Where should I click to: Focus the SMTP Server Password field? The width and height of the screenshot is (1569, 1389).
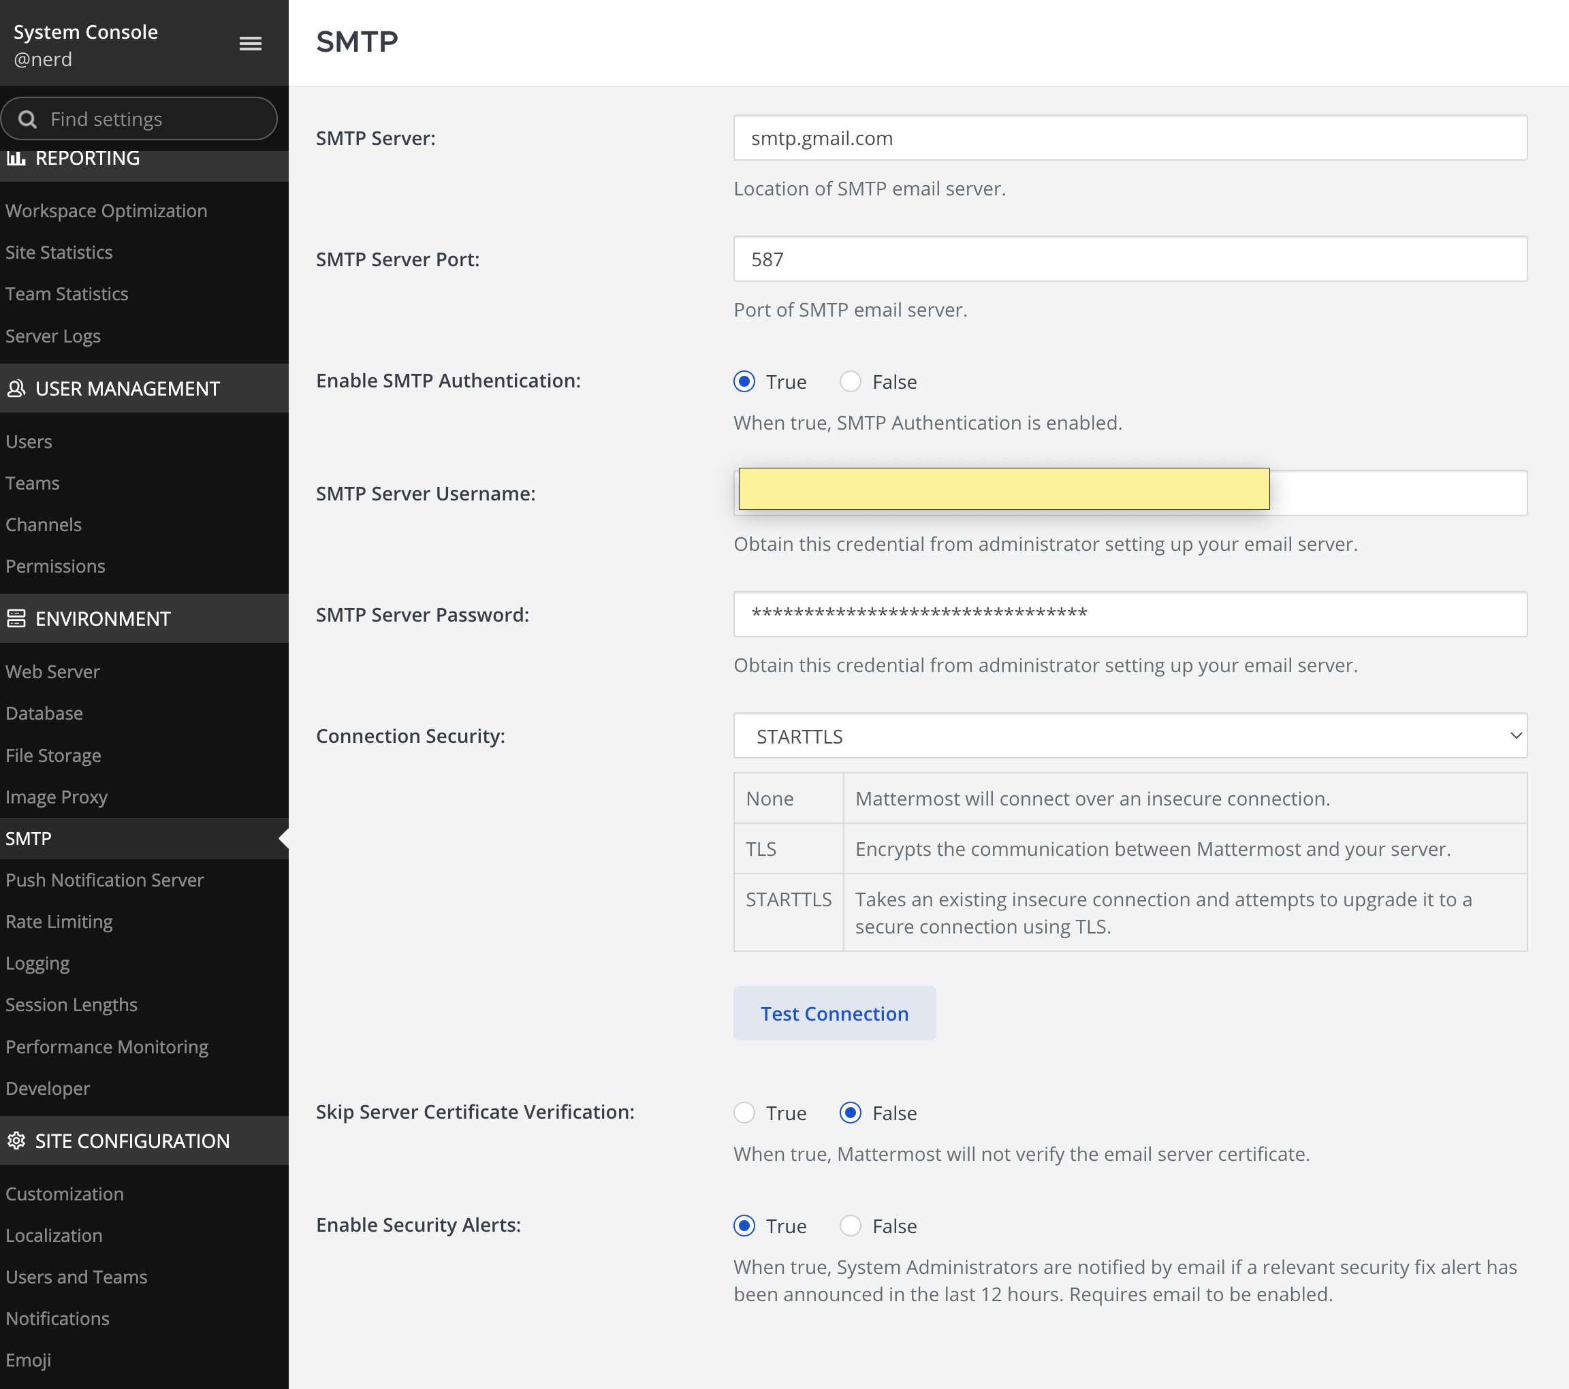(1129, 614)
